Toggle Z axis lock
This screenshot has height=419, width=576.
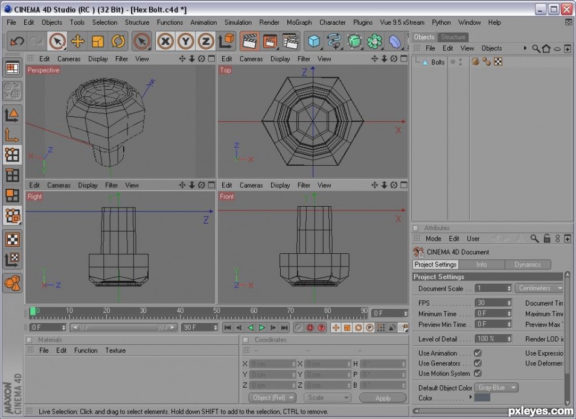pyautogui.click(x=206, y=41)
